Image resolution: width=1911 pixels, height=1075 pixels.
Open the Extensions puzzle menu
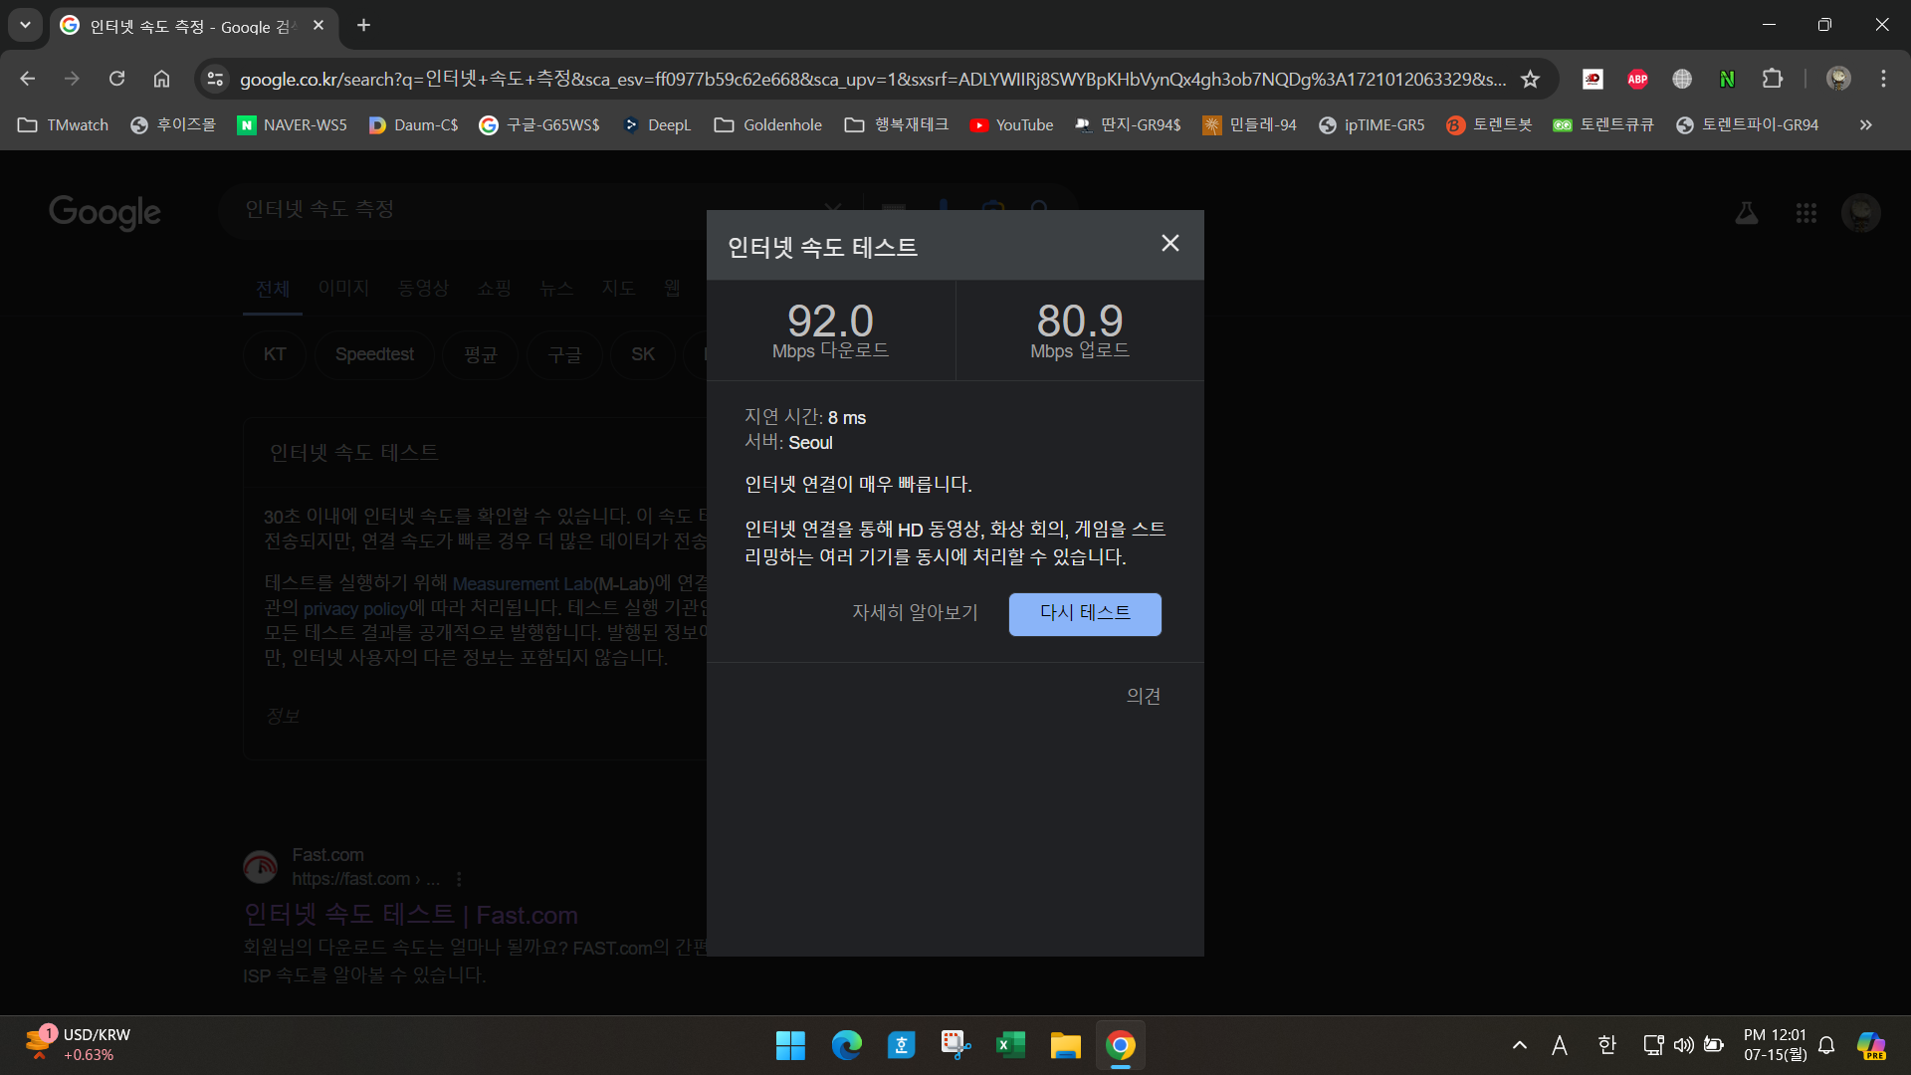tap(1772, 79)
